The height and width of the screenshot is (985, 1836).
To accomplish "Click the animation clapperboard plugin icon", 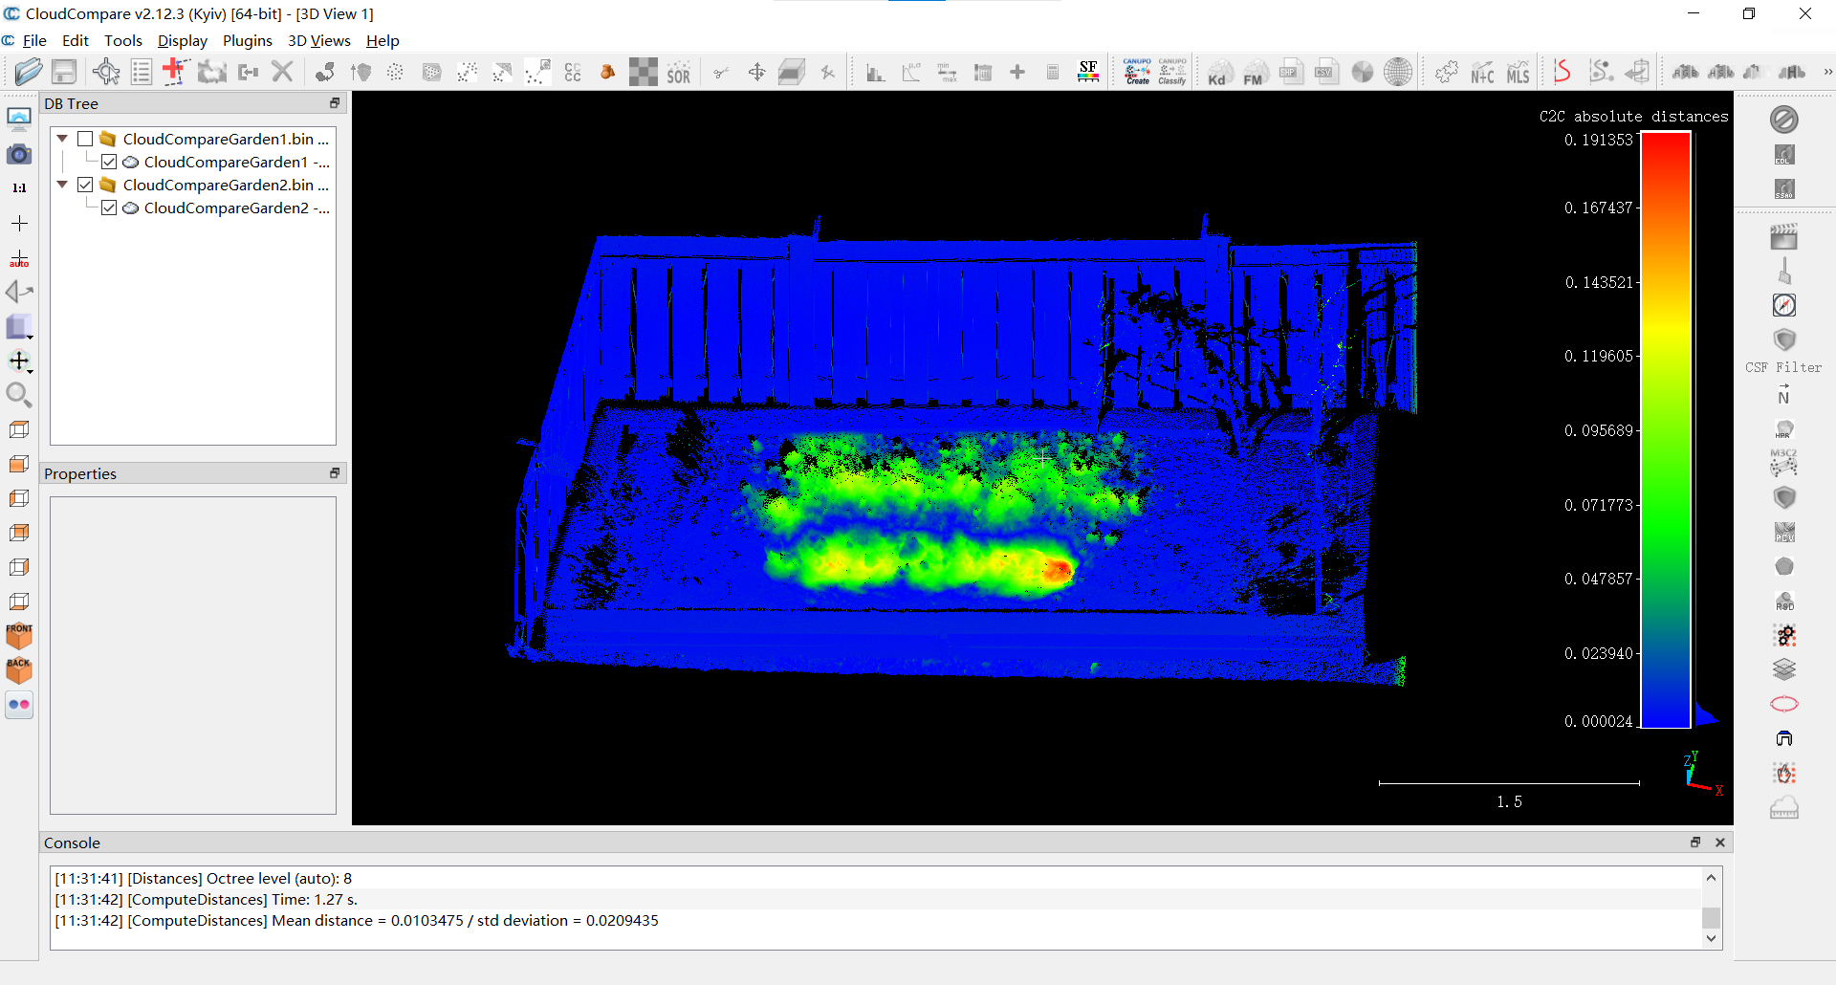I will point(1784,236).
